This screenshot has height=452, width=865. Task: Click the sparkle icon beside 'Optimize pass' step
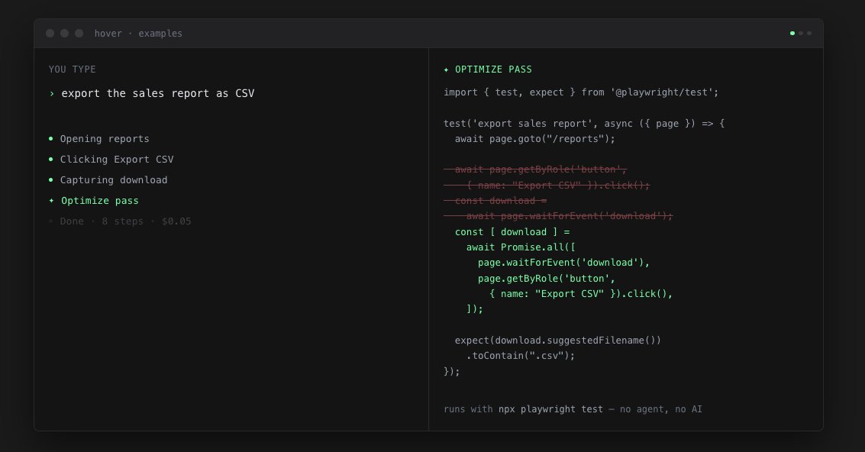(x=51, y=200)
